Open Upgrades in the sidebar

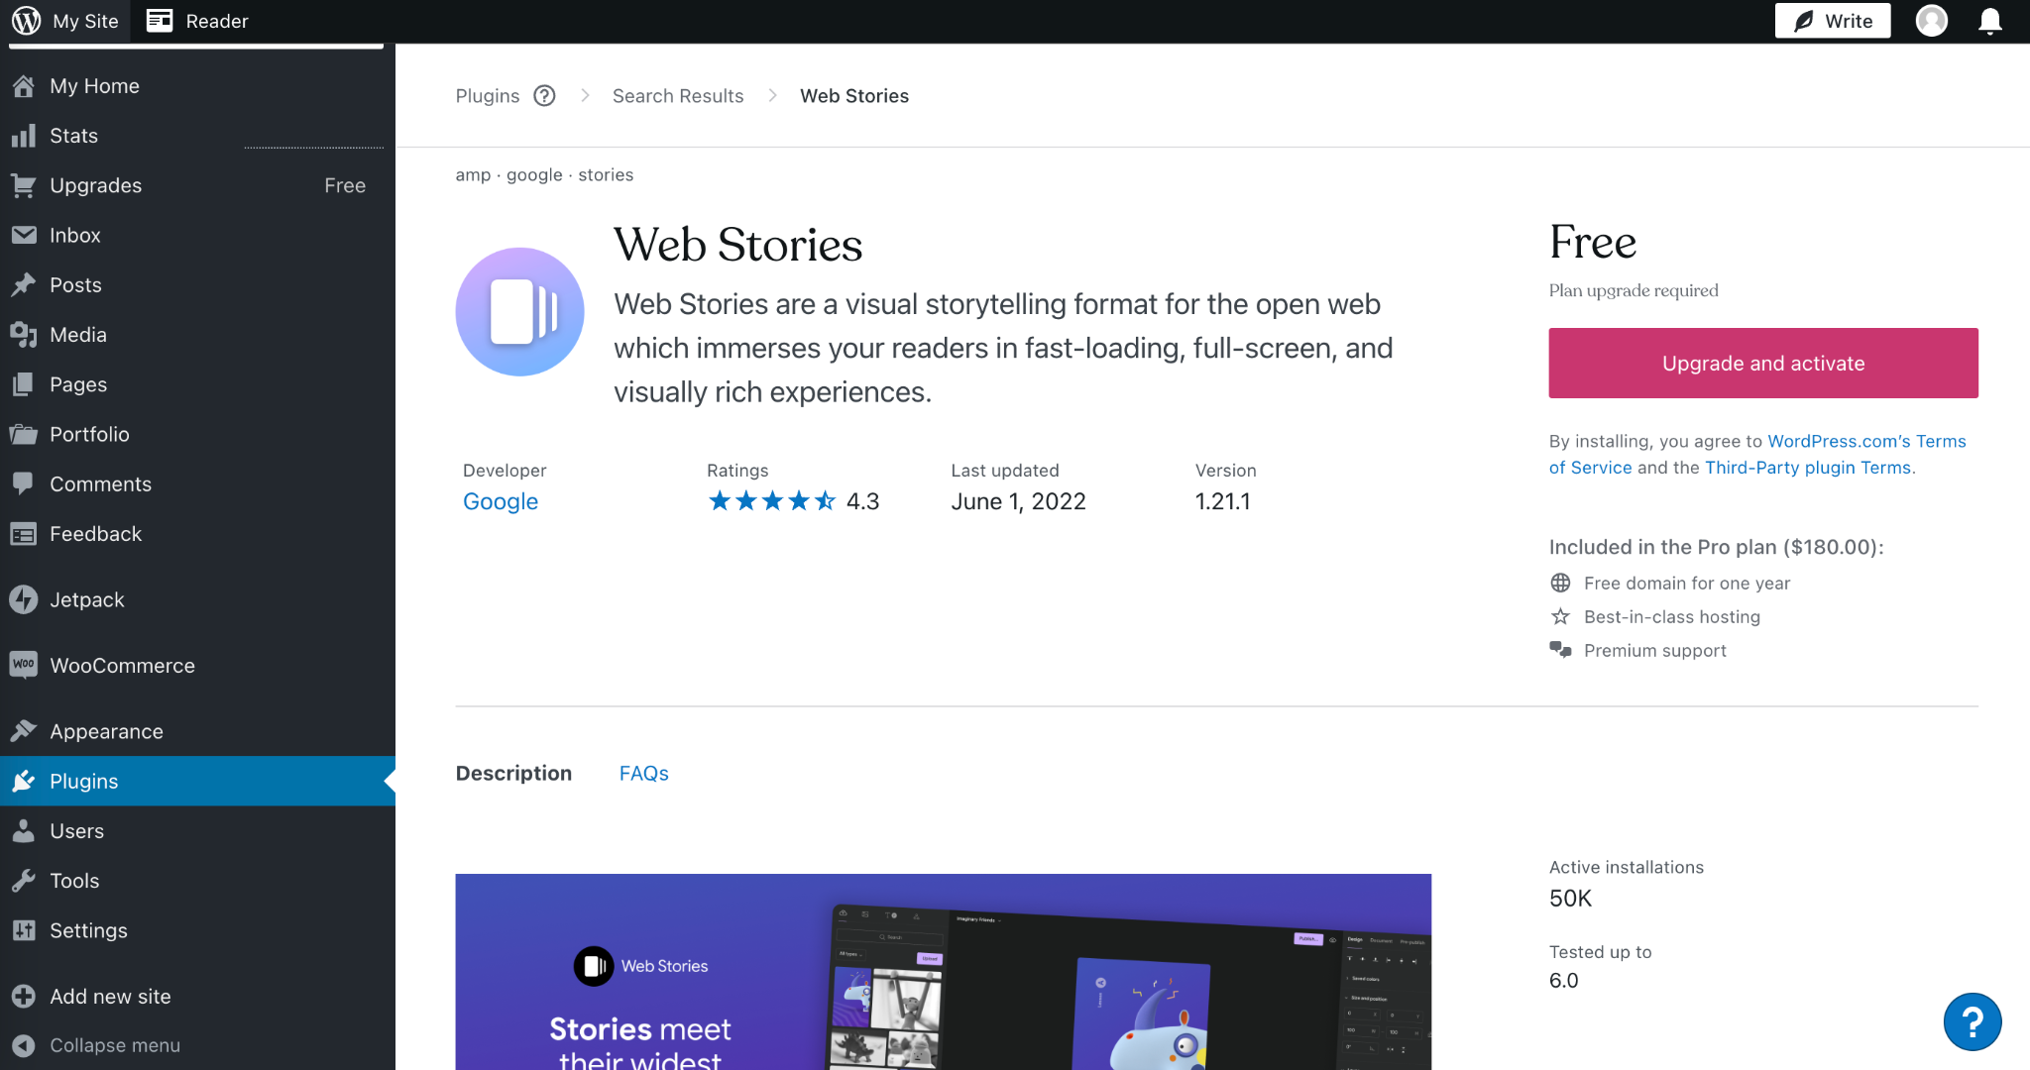pyautogui.click(x=197, y=185)
